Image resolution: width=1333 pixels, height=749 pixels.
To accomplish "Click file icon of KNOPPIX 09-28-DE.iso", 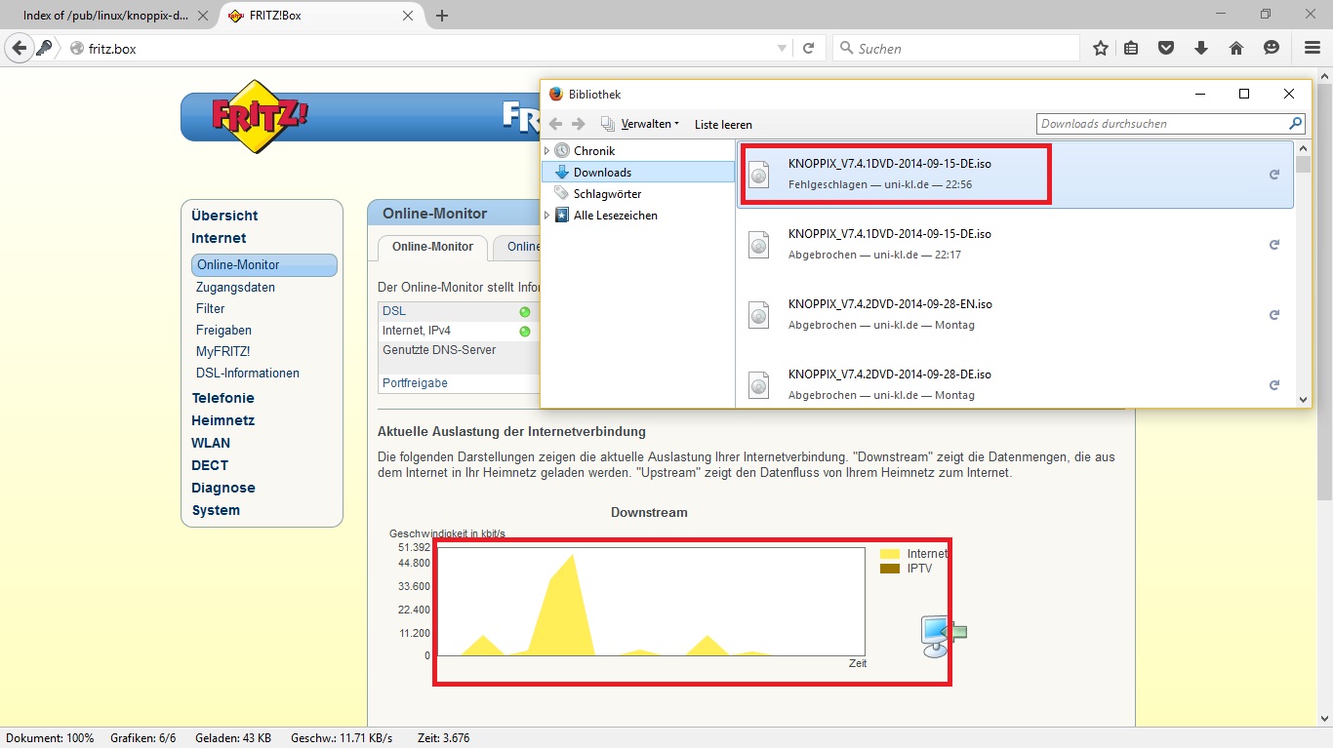I will pos(759,385).
